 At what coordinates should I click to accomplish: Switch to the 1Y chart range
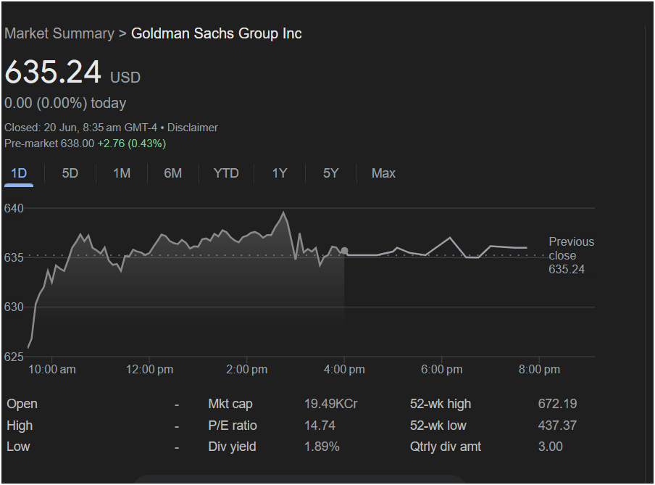[x=280, y=173]
